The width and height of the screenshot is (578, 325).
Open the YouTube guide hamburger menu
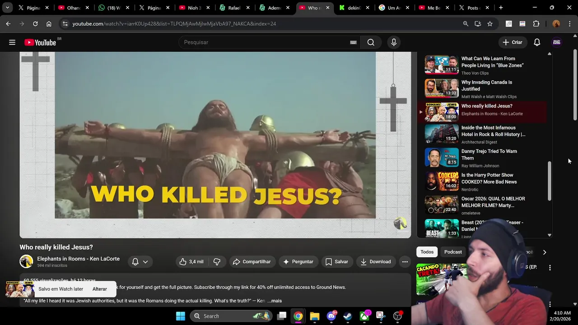click(x=12, y=42)
